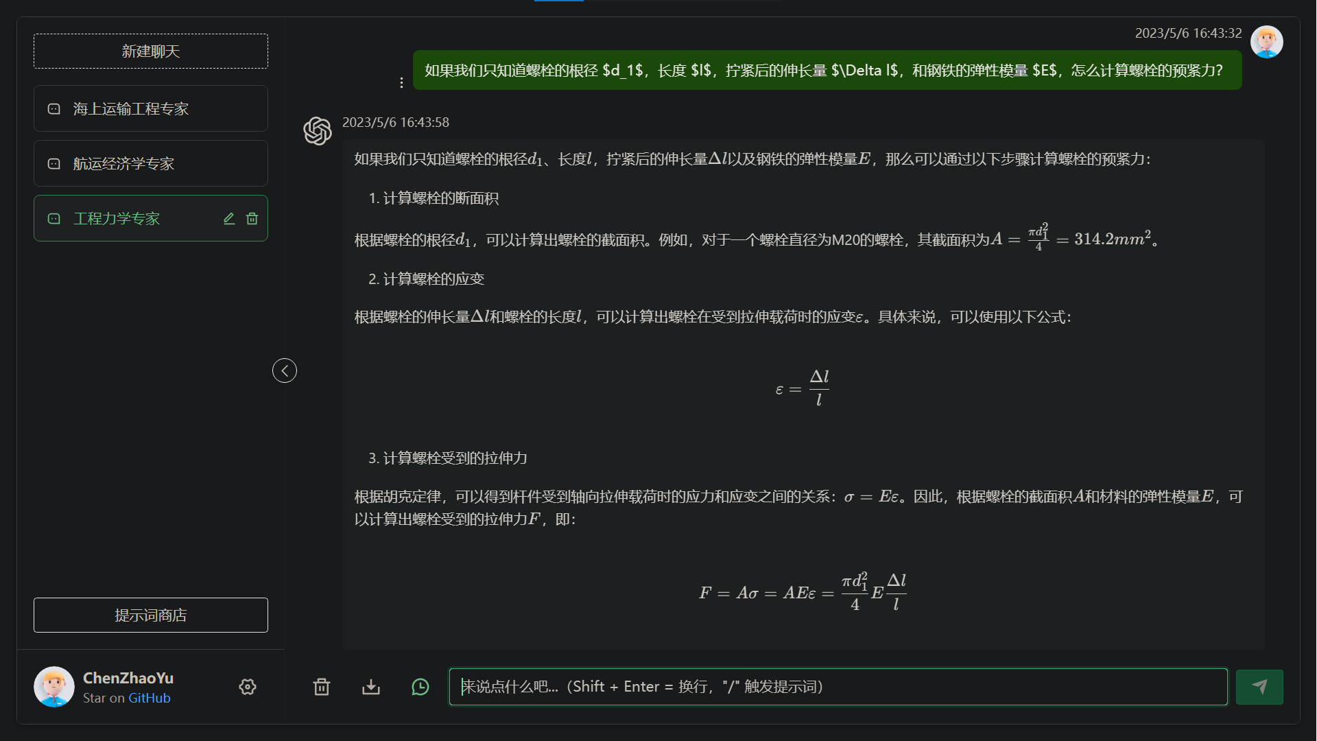Click the 2023/5/6 16:43:32 timestamp
The width and height of the screenshot is (1317, 741).
(1188, 33)
